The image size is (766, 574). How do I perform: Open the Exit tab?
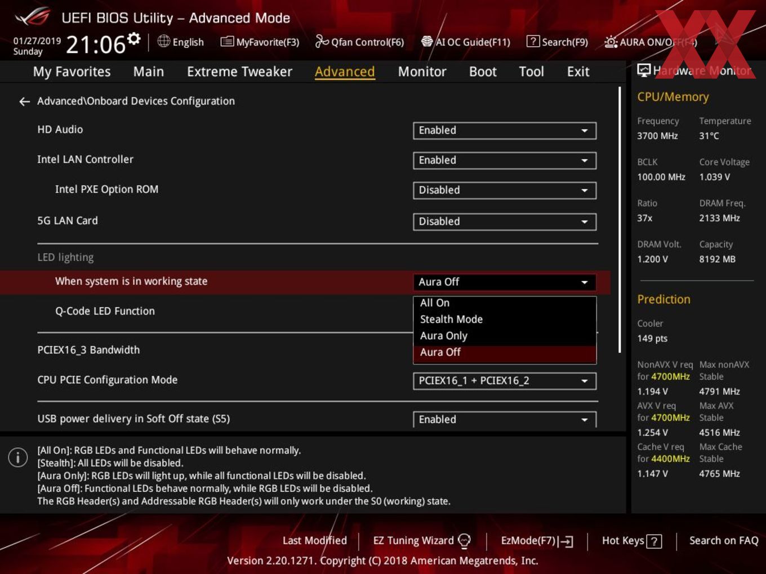[578, 71]
